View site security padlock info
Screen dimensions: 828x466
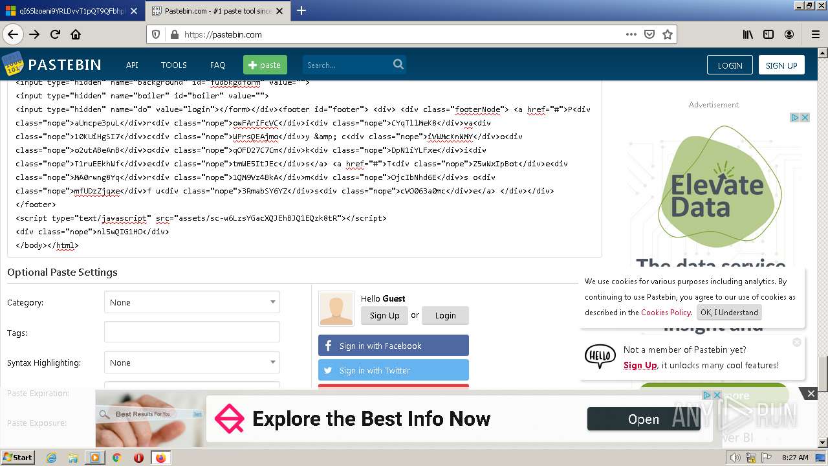pyautogui.click(x=174, y=34)
